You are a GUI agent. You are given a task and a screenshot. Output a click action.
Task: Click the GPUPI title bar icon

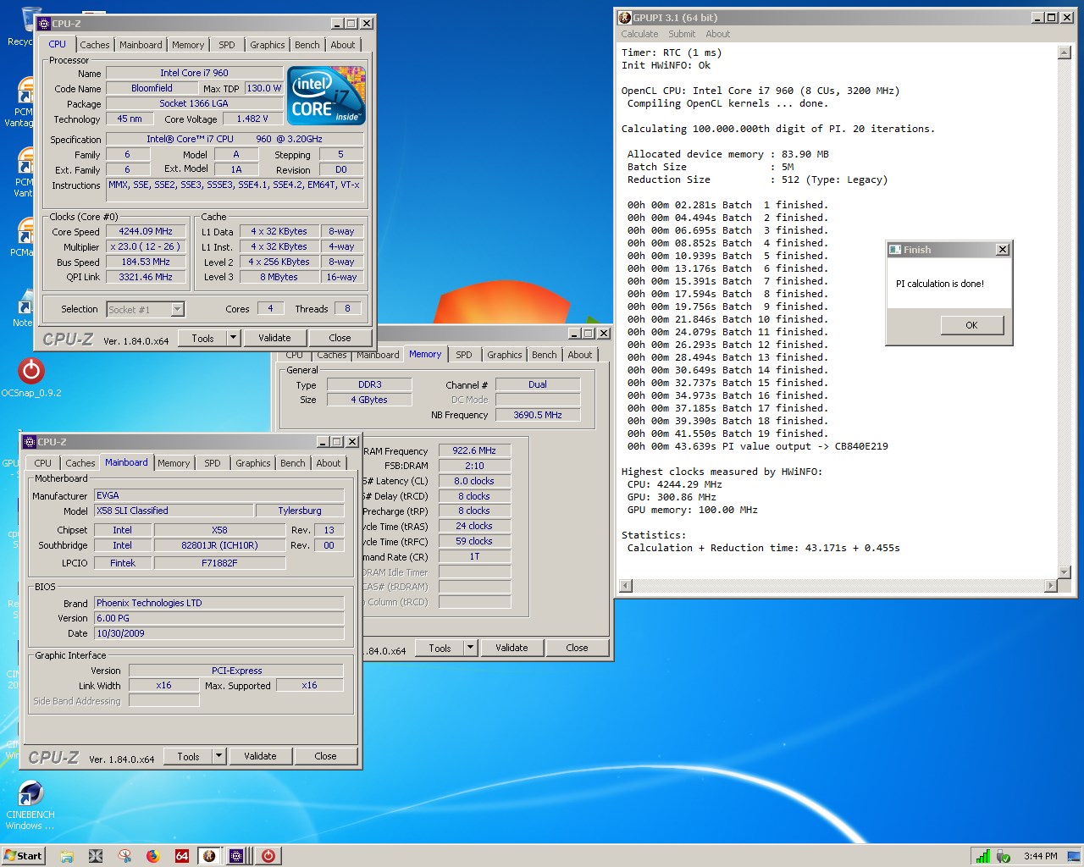click(x=625, y=17)
